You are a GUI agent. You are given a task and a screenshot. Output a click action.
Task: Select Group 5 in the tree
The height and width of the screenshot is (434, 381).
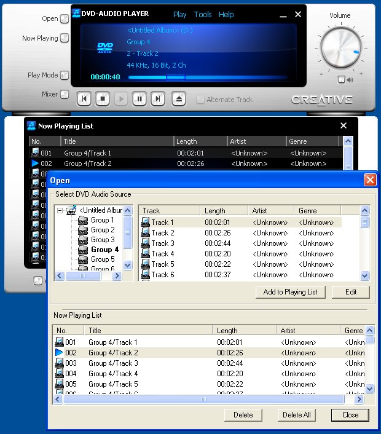tap(103, 259)
